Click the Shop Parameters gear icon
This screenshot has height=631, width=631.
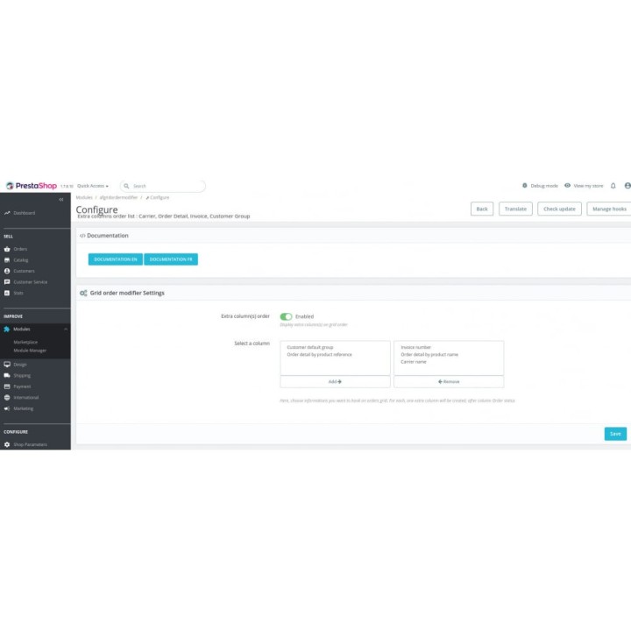[x=7, y=444]
